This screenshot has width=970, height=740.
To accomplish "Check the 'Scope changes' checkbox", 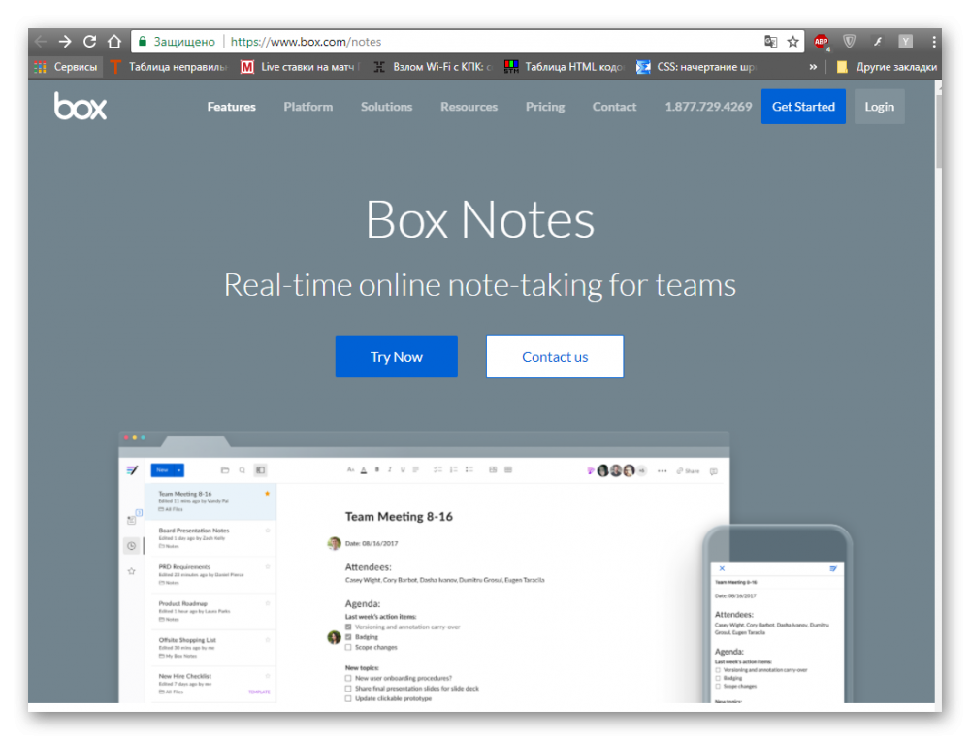I will coord(348,647).
